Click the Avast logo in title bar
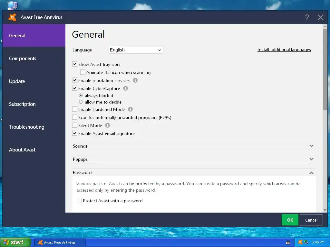330x247 pixels. click(x=12, y=17)
